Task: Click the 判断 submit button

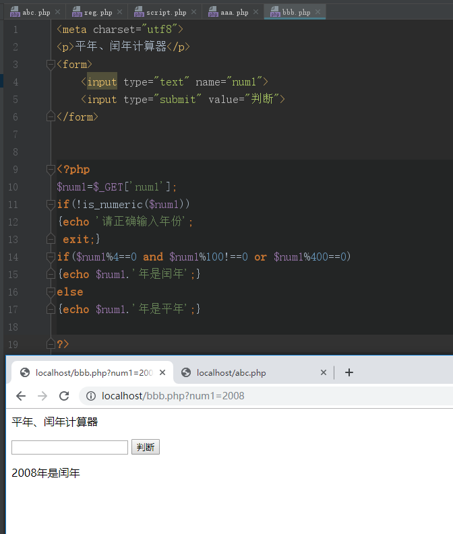Action: (x=146, y=447)
